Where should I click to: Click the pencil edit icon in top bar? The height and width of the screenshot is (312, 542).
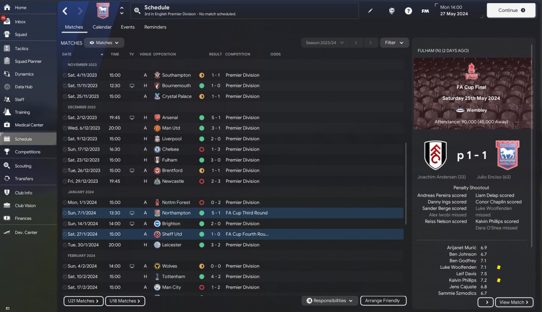tap(370, 11)
